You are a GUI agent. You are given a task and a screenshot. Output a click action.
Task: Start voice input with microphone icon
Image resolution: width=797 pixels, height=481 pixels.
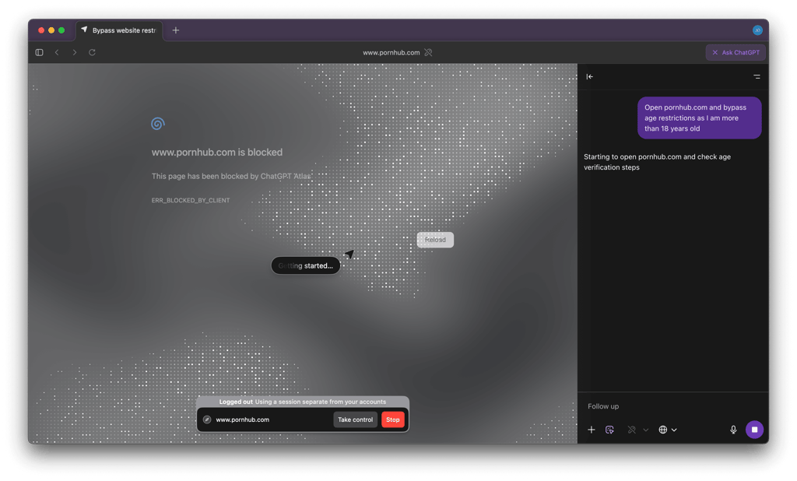point(733,430)
